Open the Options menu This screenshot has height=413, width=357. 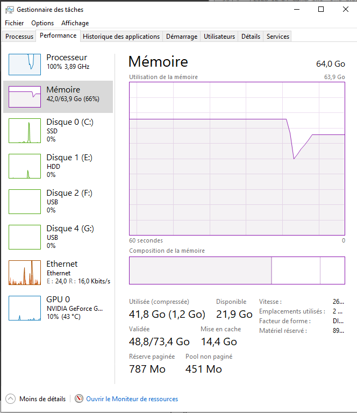pos(42,23)
